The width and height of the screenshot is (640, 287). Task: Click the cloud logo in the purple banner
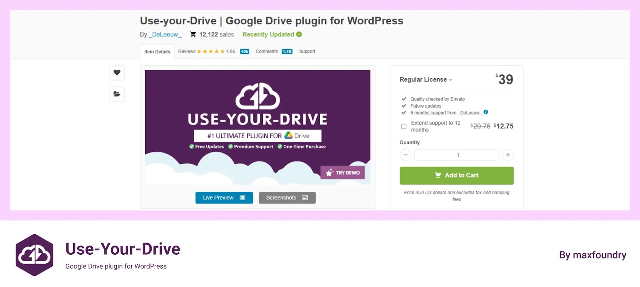coord(258,96)
